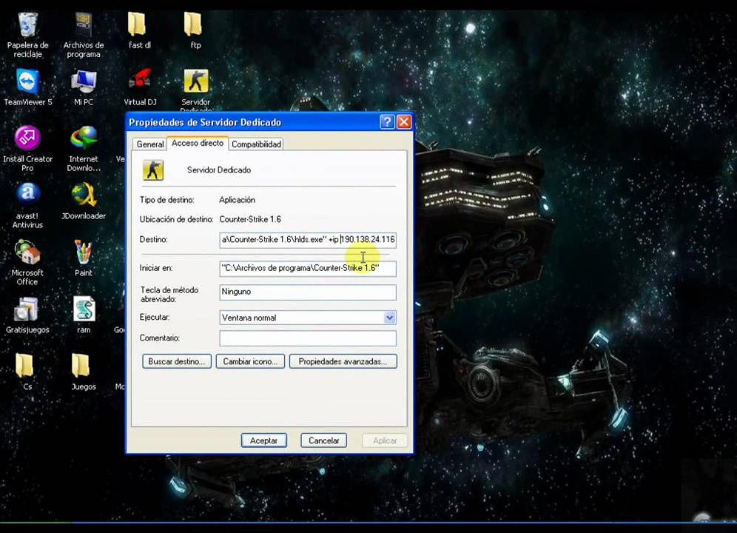The width and height of the screenshot is (737, 533).
Task: Click the Tecla de método abreviado field
Action: 308,292
